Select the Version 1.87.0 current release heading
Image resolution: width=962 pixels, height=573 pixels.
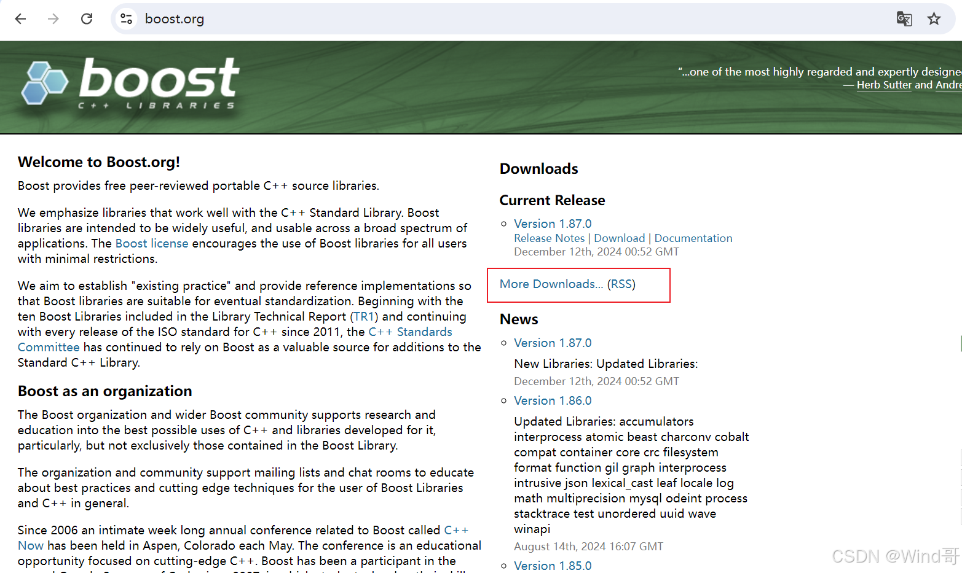coord(552,223)
